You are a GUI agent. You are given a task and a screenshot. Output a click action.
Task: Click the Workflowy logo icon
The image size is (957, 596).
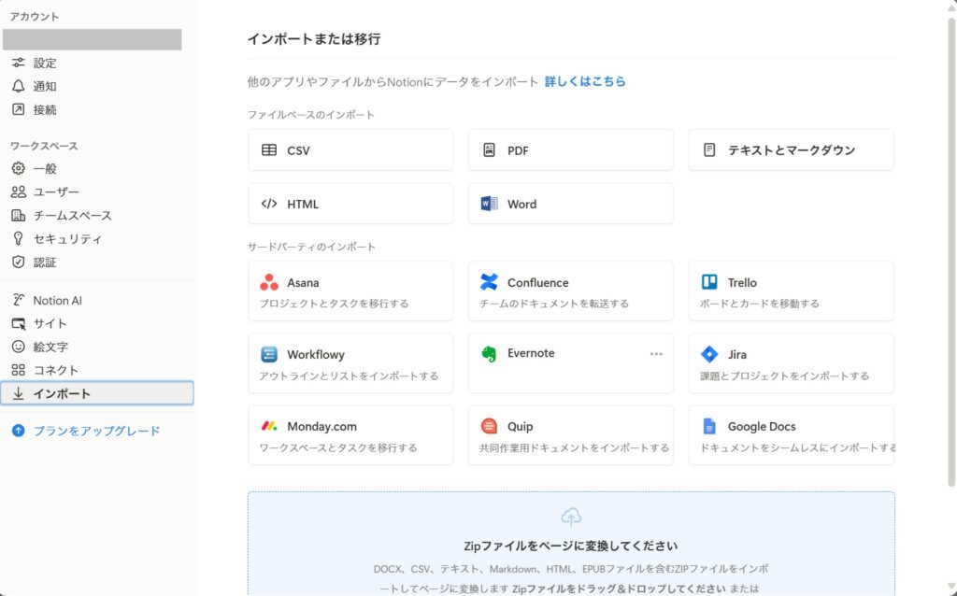(269, 354)
